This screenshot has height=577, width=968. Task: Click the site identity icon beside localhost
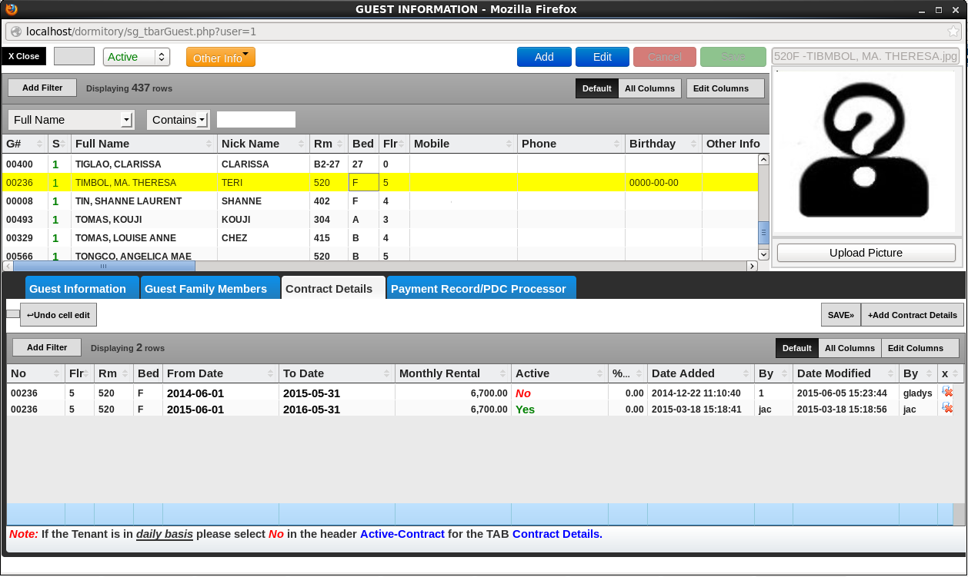[x=15, y=32]
